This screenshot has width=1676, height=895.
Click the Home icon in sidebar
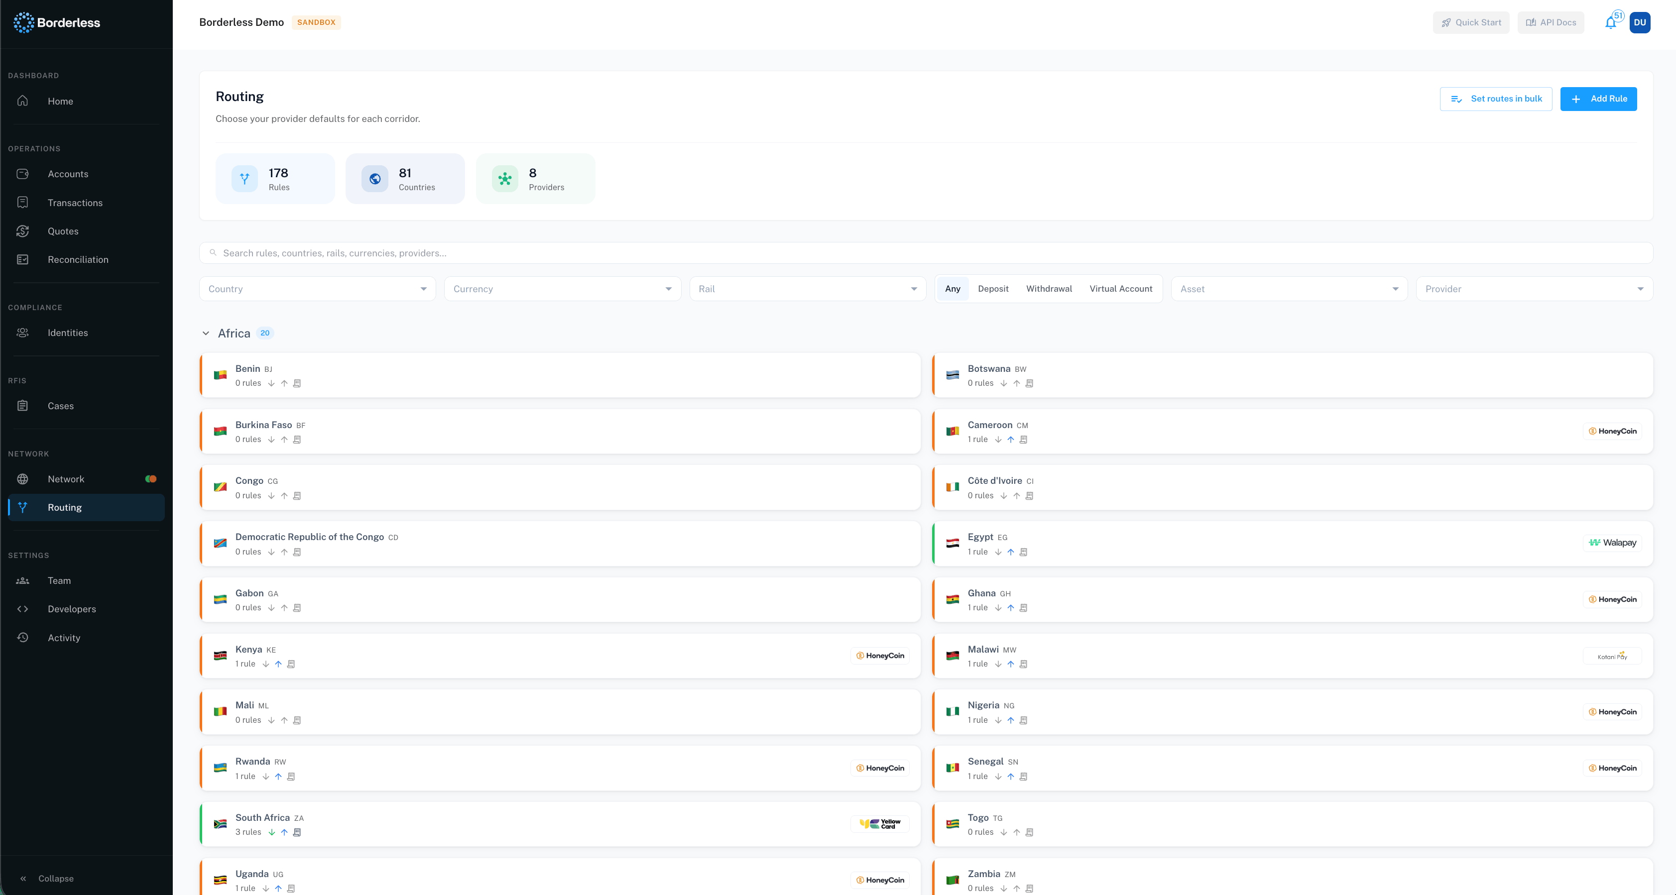tap(23, 101)
